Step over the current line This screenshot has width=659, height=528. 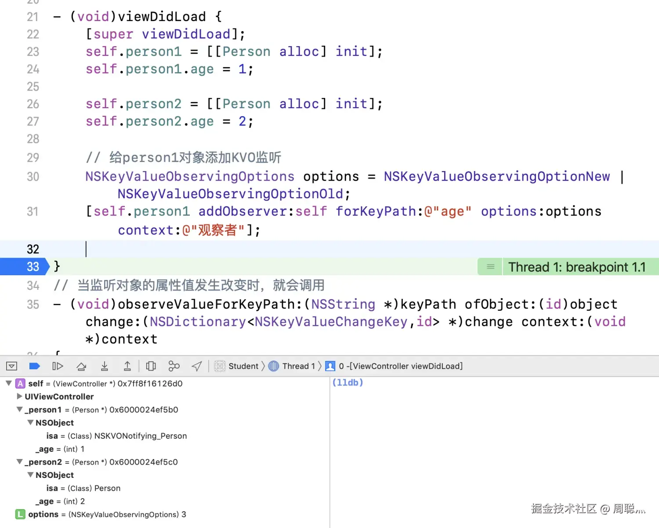(x=81, y=366)
